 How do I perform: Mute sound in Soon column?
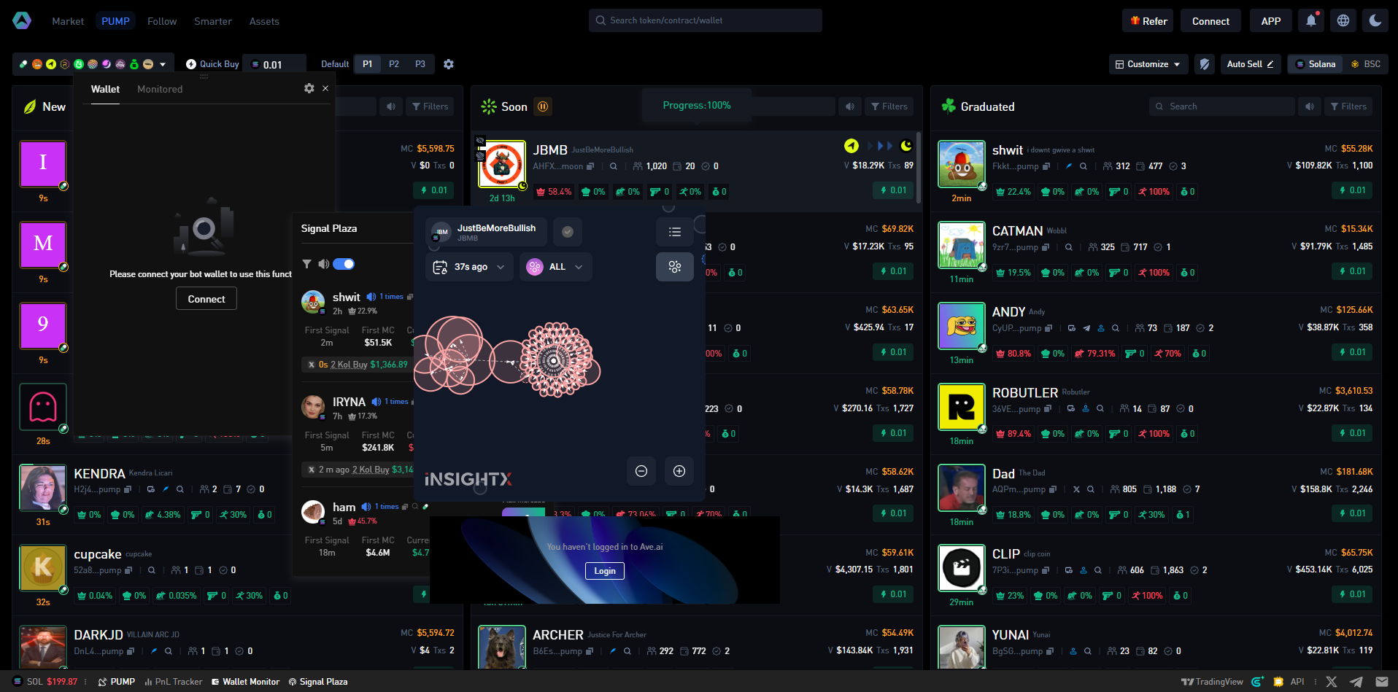pos(850,106)
